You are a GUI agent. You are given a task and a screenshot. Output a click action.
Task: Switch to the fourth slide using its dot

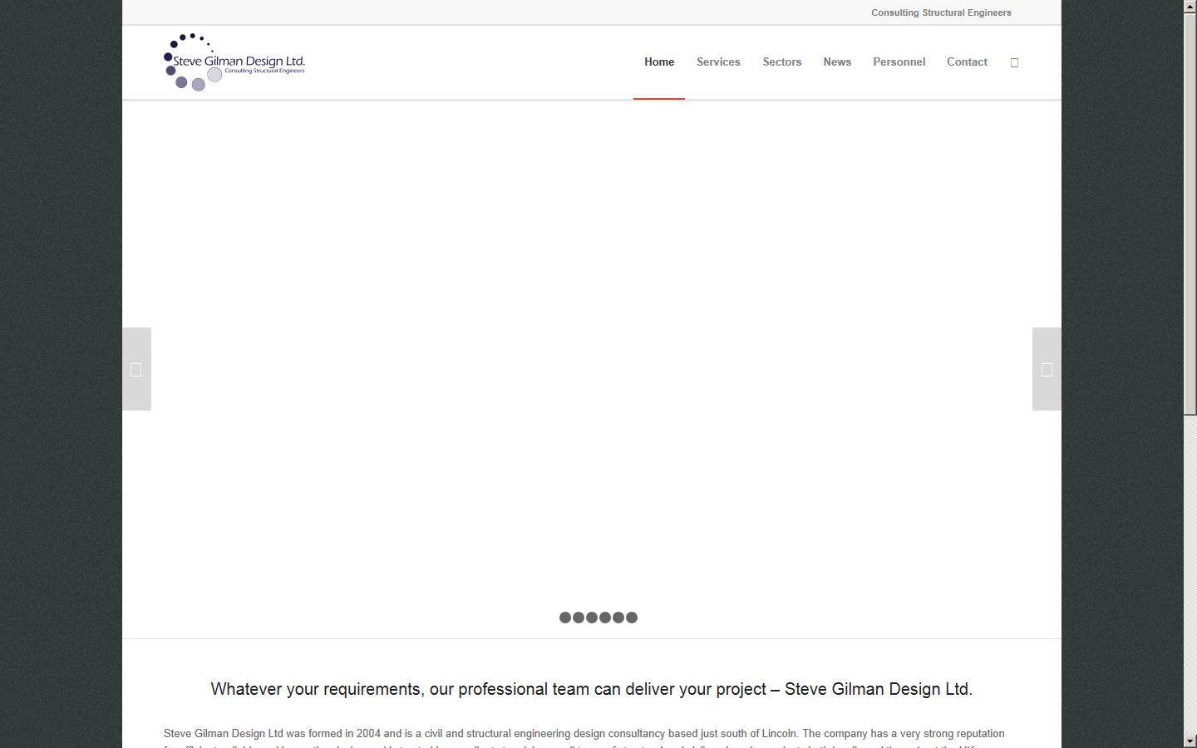click(x=605, y=618)
